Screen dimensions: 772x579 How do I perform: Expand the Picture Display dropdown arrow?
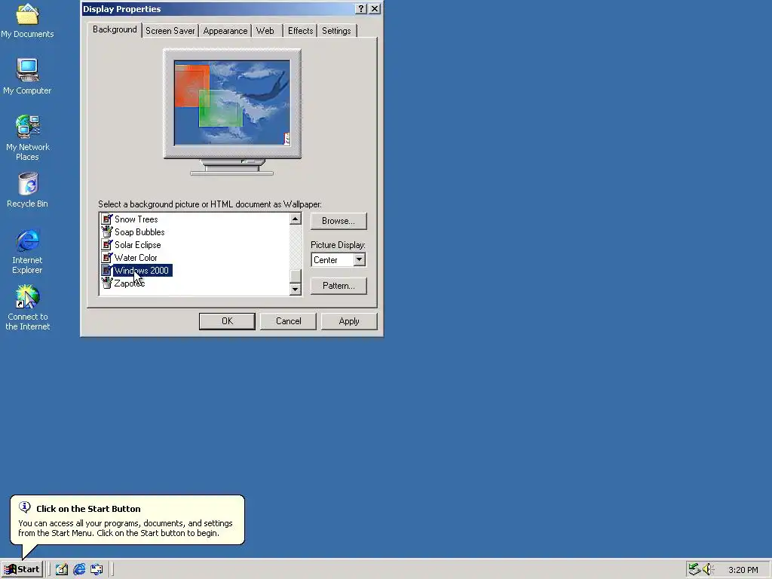coord(360,259)
